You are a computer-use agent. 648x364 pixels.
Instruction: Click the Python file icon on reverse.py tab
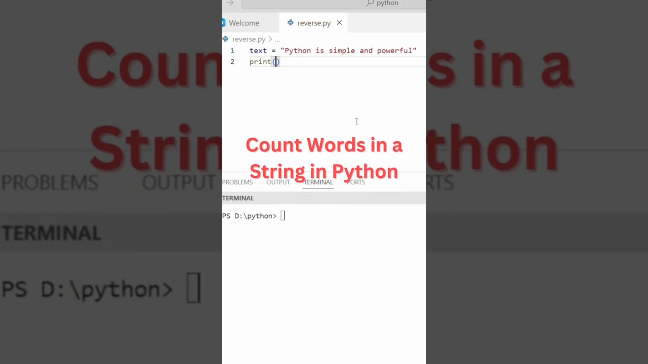click(x=290, y=23)
